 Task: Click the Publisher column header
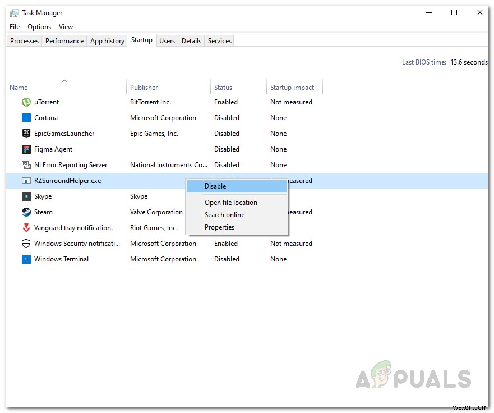point(144,87)
